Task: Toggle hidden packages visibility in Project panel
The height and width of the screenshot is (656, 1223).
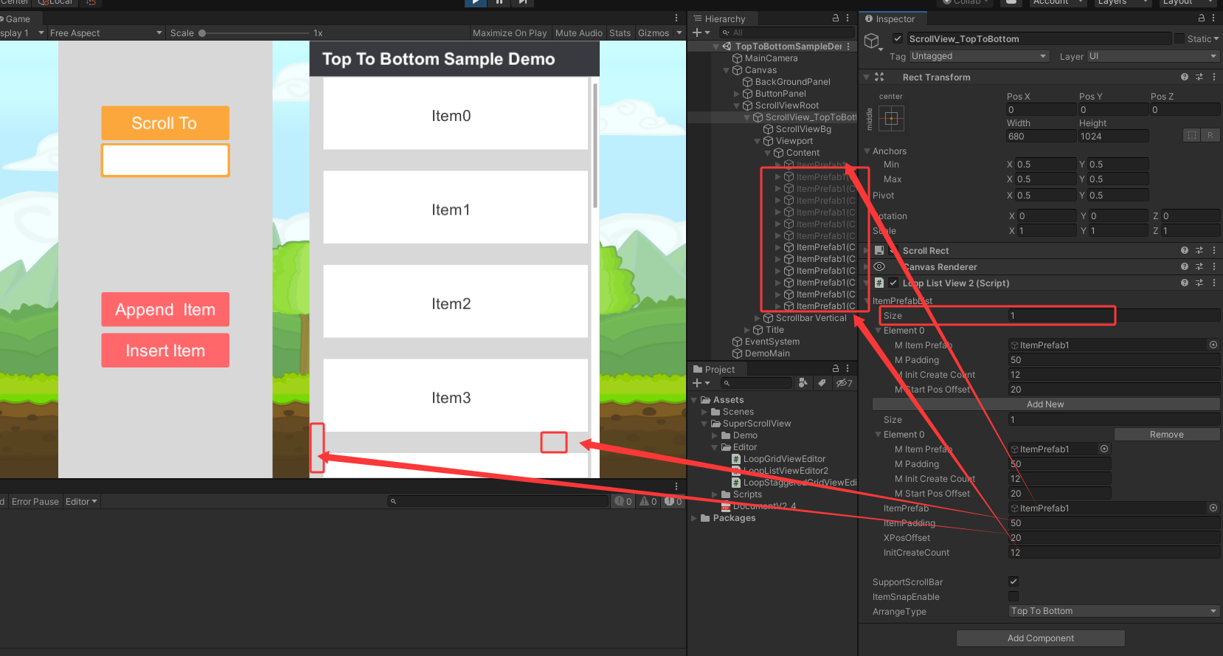Action: 844,382
